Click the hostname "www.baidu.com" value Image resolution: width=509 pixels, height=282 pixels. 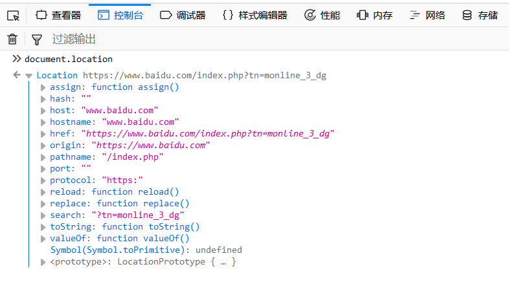141,122
